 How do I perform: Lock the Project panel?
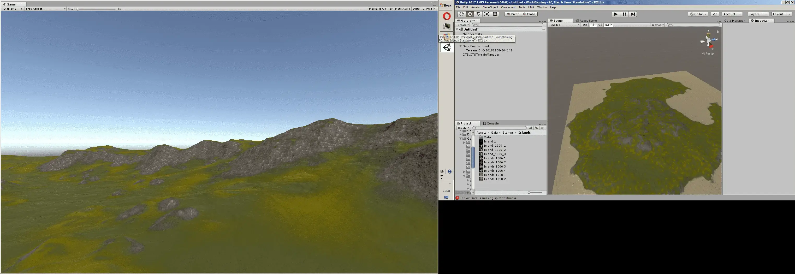(539, 124)
